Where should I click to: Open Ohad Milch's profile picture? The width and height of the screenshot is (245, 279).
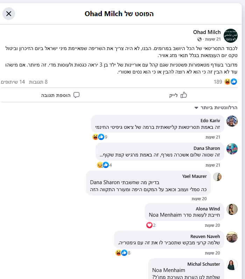click(230, 36)
